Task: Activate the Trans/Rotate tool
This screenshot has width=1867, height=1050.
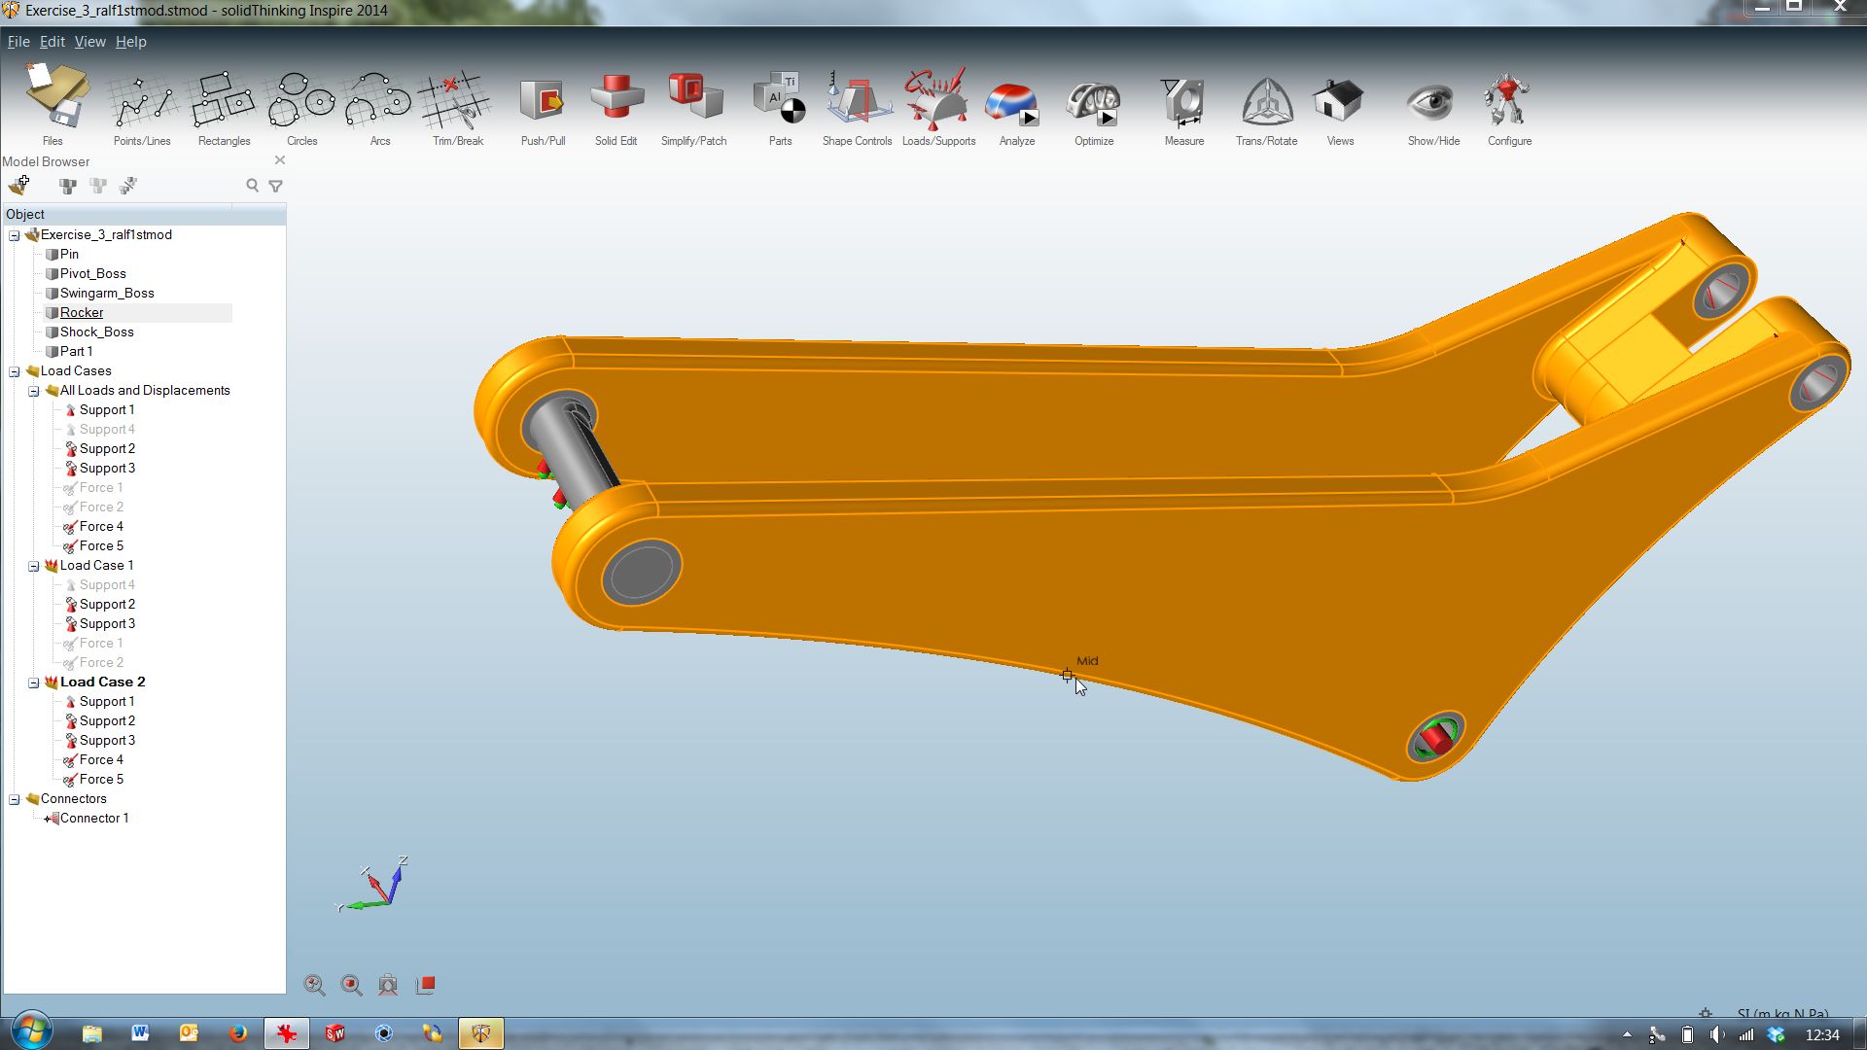Action: 1266,101
